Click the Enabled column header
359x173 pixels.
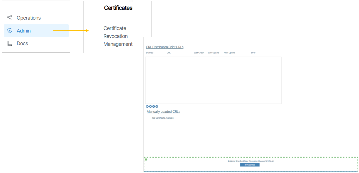149,53
